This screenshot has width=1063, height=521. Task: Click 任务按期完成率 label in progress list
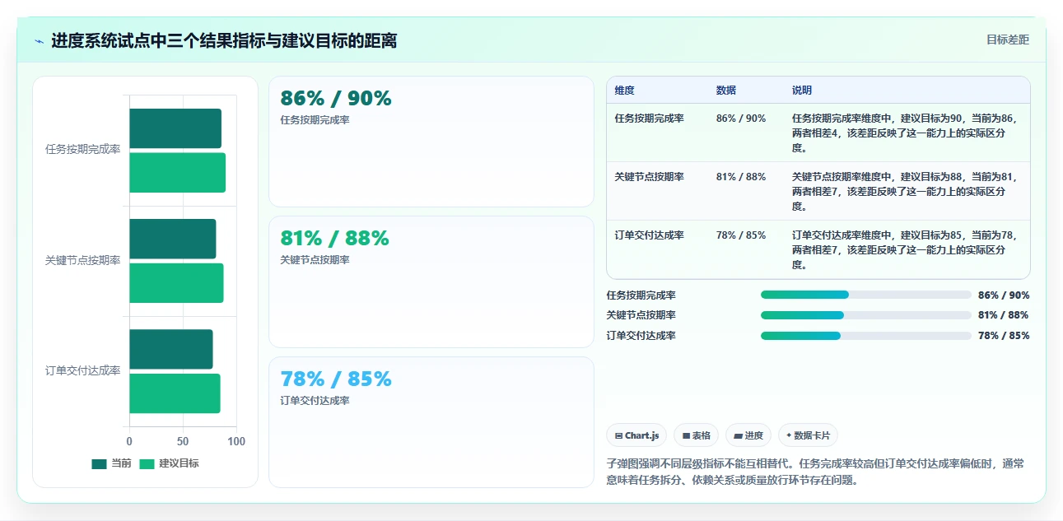[x=641, y=295]
